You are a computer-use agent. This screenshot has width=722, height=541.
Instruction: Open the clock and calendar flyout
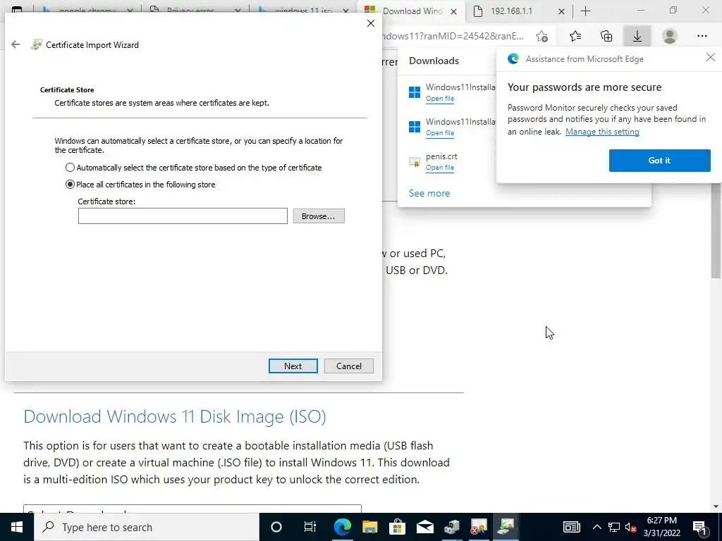661,527
